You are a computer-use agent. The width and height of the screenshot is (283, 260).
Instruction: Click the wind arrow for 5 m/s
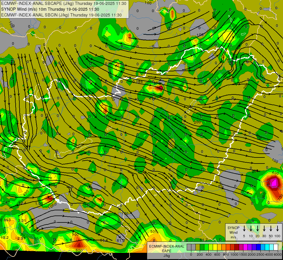point(244,229)
